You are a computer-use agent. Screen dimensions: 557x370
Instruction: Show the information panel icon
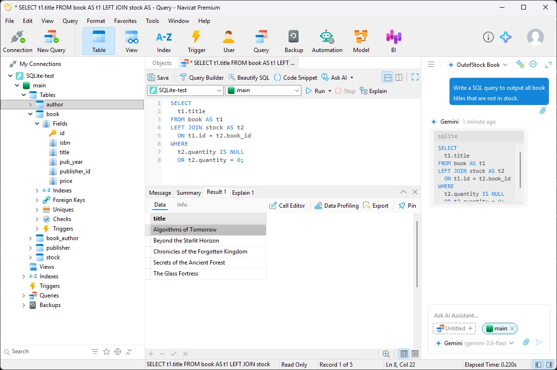[488, 37]
